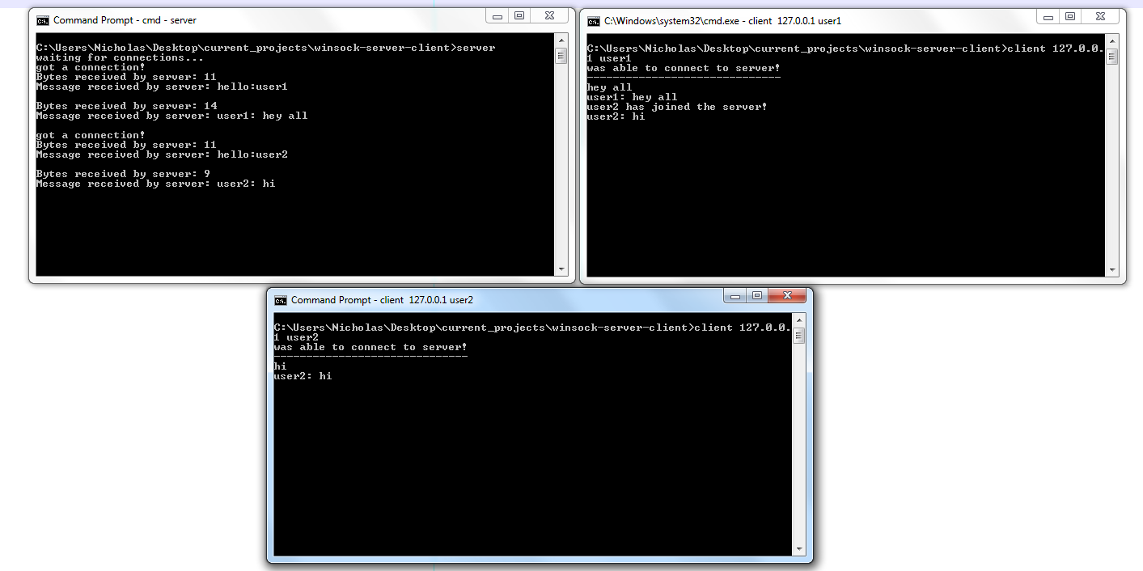Image resolution: width=1143 pixels, height=571 pixels.
Task: Click the cmd icon in the user1 client title bar
Action: (x=593, y=21)
